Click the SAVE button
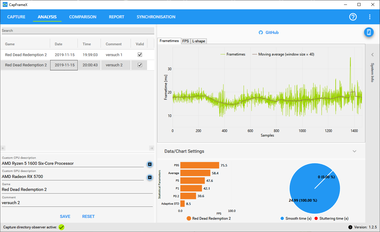The height and width of the screenshot is (232, 380). pos(65,216)
